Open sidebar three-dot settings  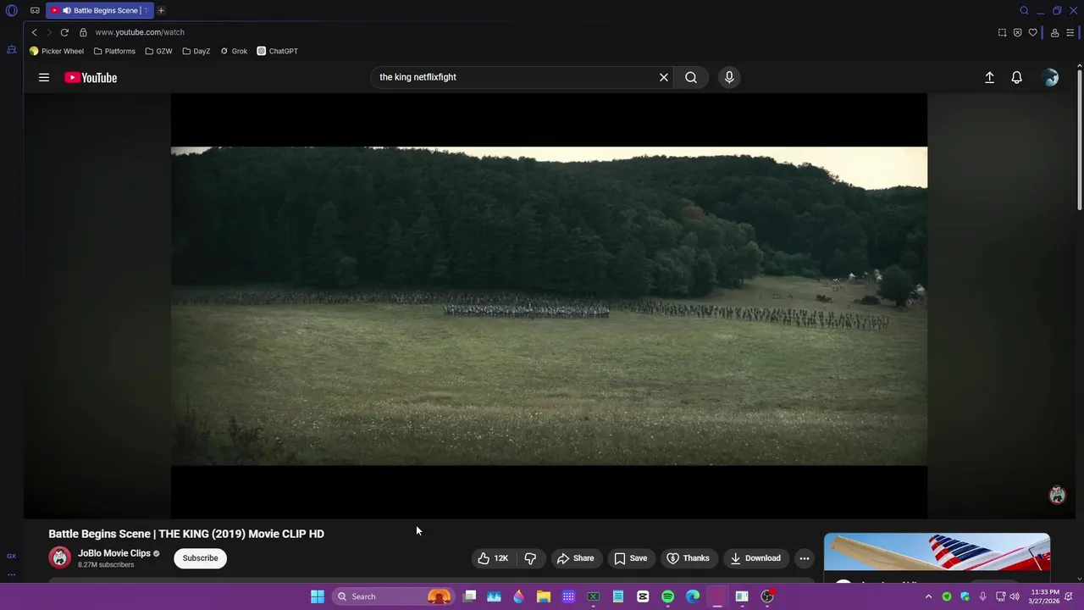pos(11,574)
